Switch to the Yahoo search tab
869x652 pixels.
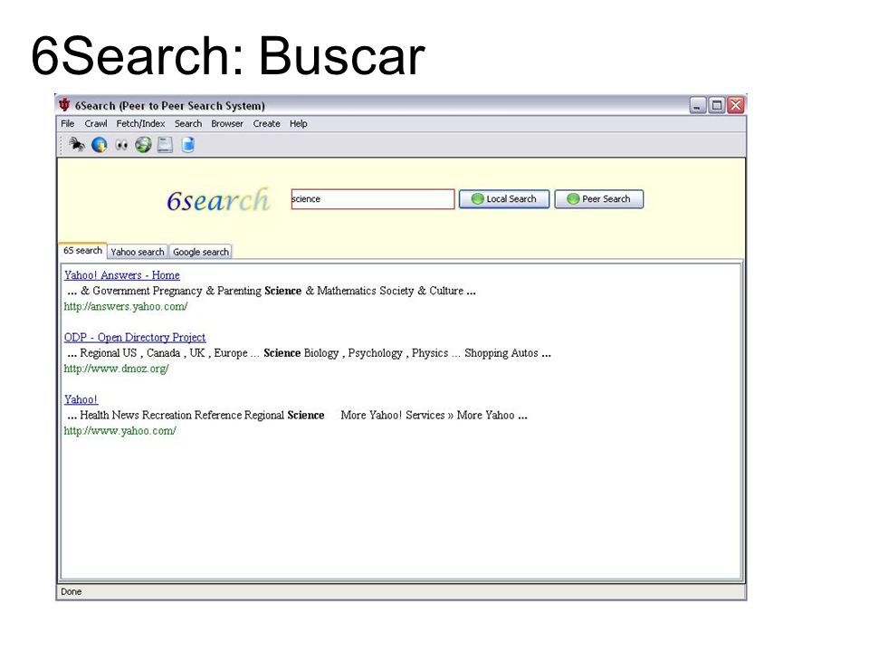click(138, 252)
